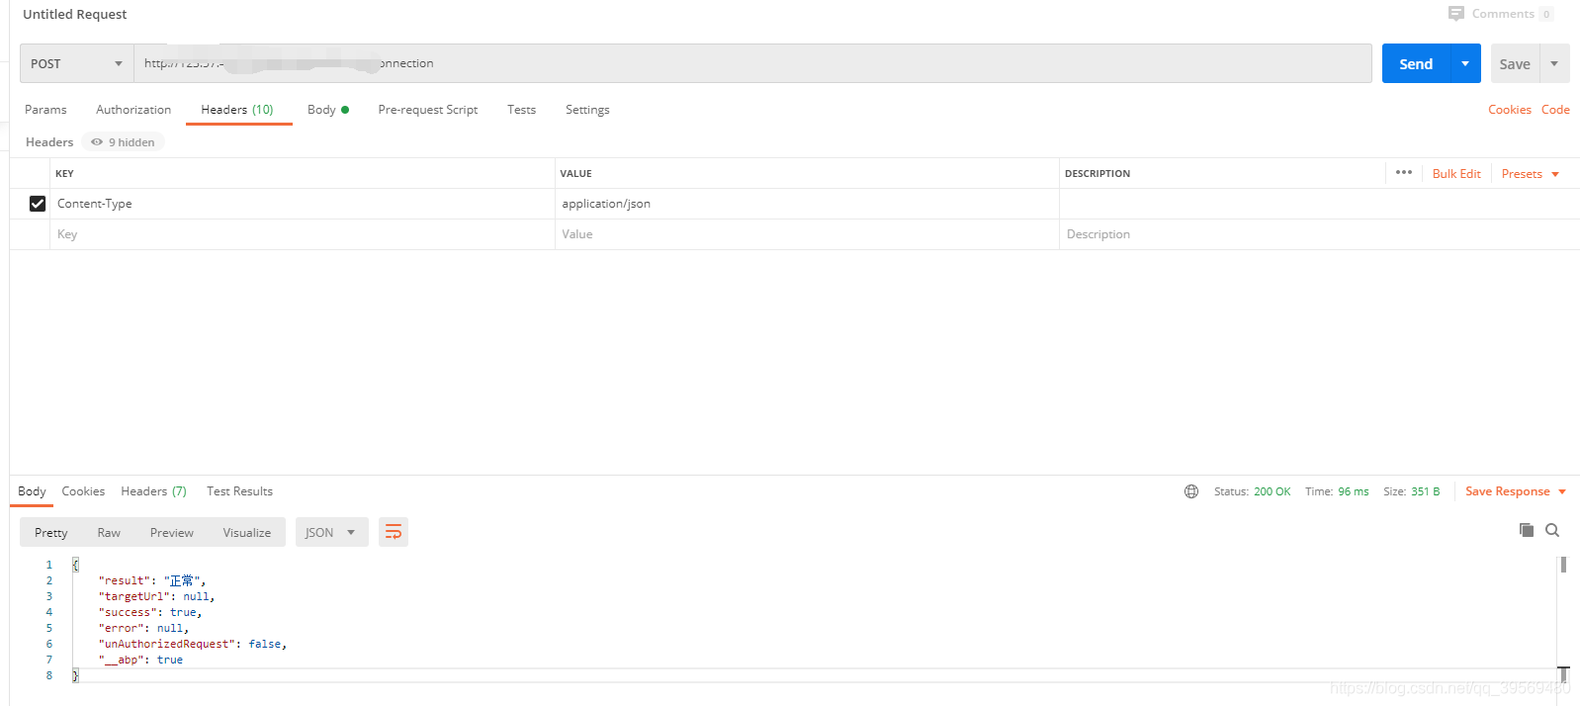Click the application/json value cell
Screen dimensions: 1580x706
(x=807, y=204)
